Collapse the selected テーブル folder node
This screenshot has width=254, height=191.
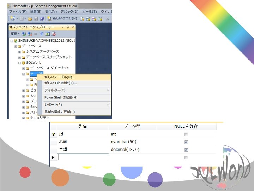[24, 74]
